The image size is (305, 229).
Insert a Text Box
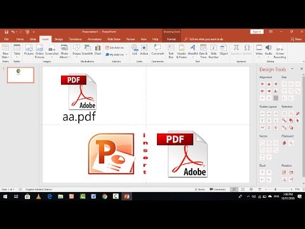(x=171, y=52)
